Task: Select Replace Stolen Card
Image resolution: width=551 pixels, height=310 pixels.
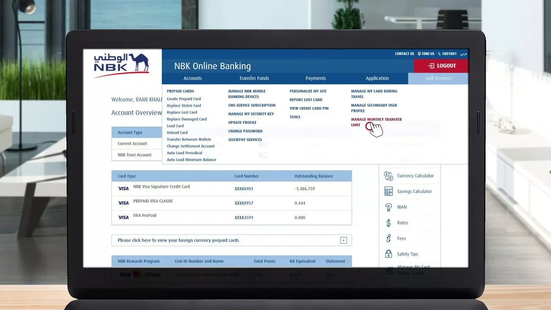Action: [x=184, y=105]
